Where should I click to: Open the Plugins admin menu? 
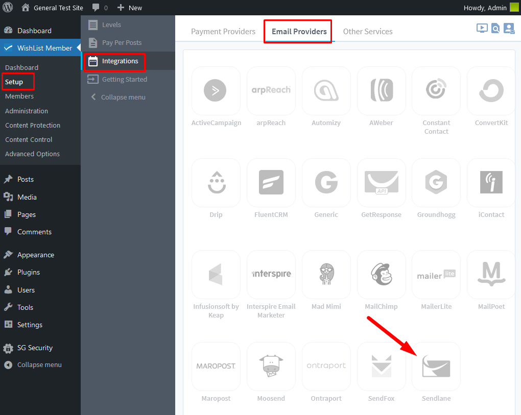click(x=40, y=272)
